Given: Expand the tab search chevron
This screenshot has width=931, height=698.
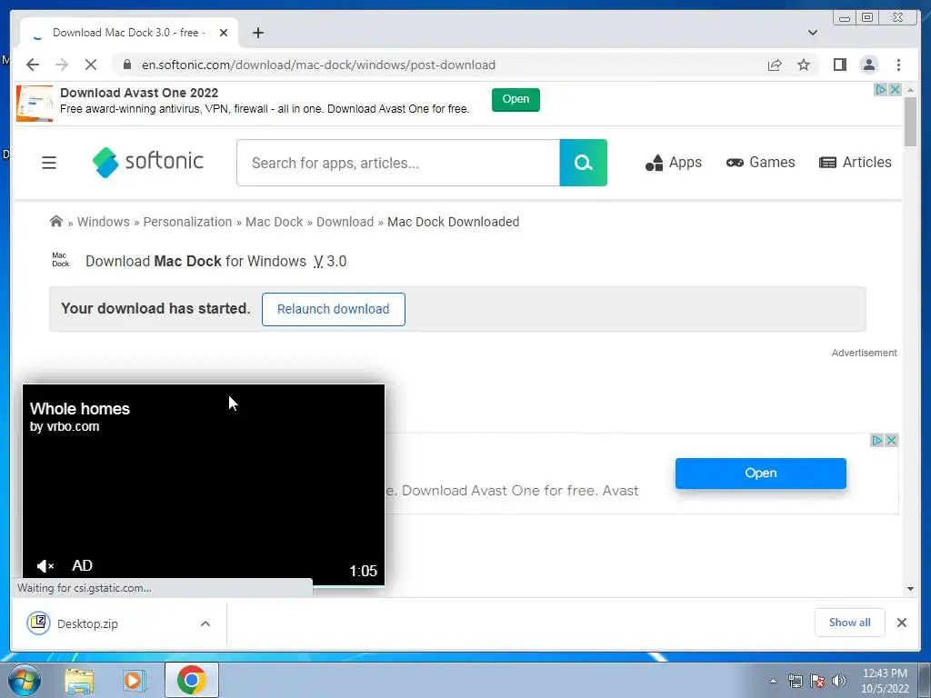Looking at the screenshot, I should (813, 33).
